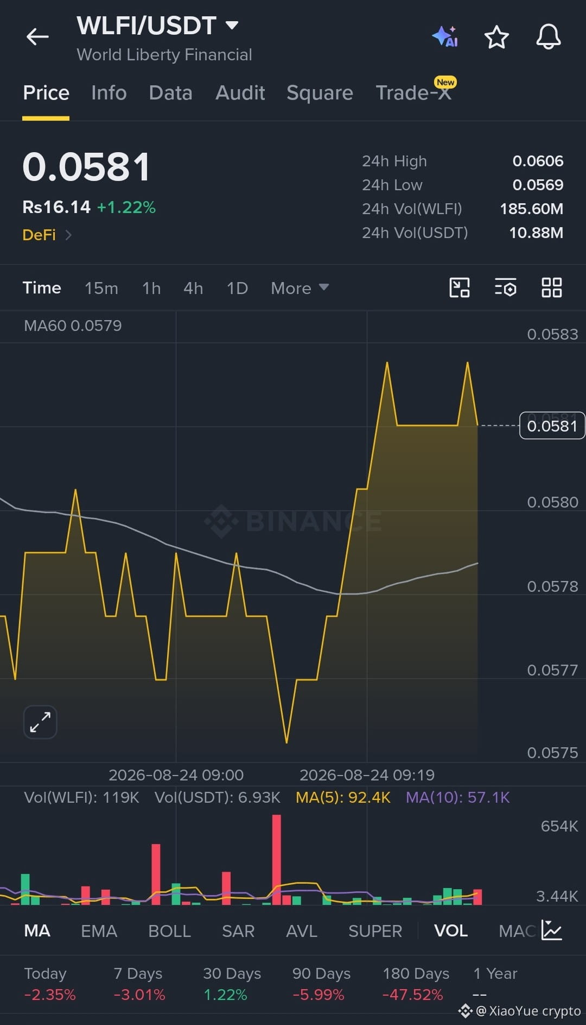Image resolution: width=586 pixels, height=1025 pixels.
Task: Tap the 2026-08-24 09:19 time label
Action: [367, 775]
